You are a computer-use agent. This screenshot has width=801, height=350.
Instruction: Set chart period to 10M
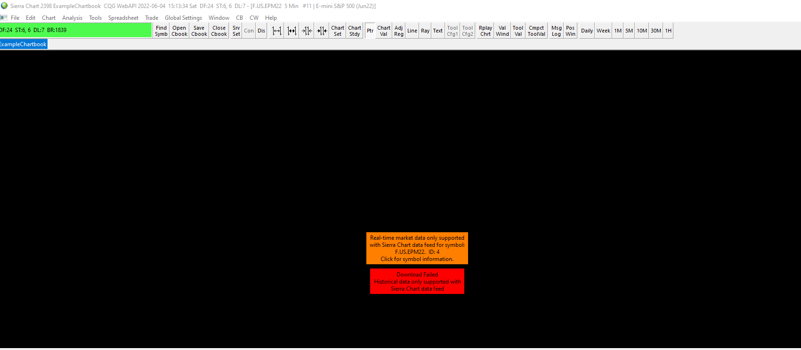pos(642,31)
